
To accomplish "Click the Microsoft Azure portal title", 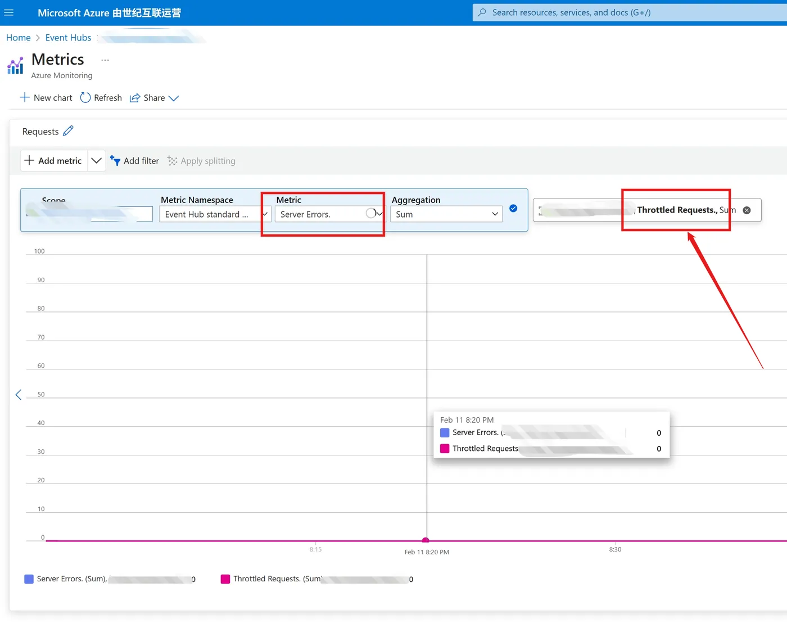I will tap(109, 12).
